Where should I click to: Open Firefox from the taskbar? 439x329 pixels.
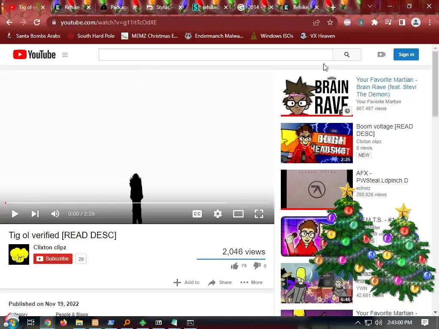(63, 323)
